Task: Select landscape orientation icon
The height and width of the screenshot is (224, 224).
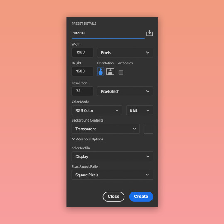Action: [x=110, y=72]
